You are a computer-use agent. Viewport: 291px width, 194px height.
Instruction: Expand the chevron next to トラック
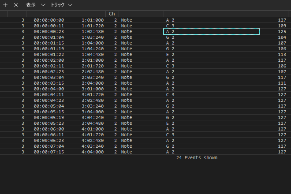(70, 4)
